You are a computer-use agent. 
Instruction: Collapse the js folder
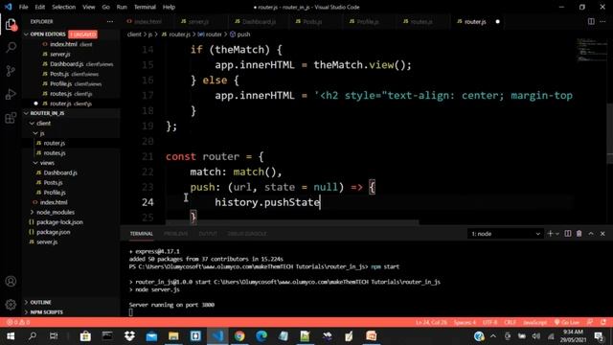click(x=35, y=133)
